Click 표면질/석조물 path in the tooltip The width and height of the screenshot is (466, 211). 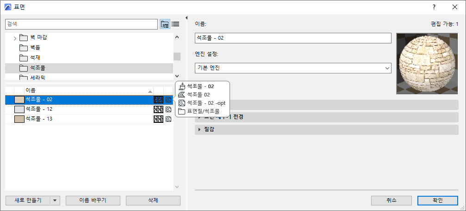click(x=203, y=111)
